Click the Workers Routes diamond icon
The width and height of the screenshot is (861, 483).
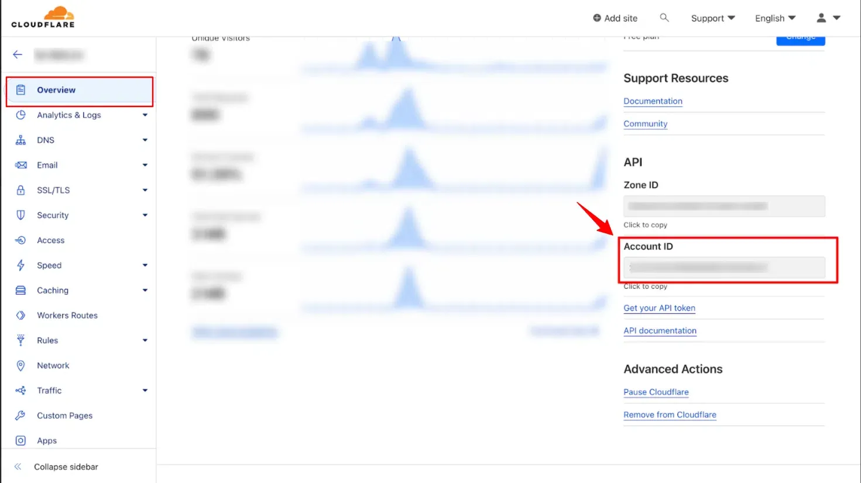click(20, 316)
